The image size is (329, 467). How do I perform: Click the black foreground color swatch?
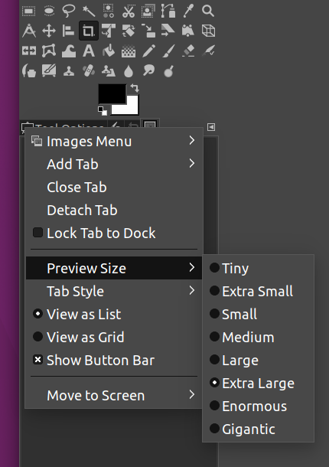112,93
